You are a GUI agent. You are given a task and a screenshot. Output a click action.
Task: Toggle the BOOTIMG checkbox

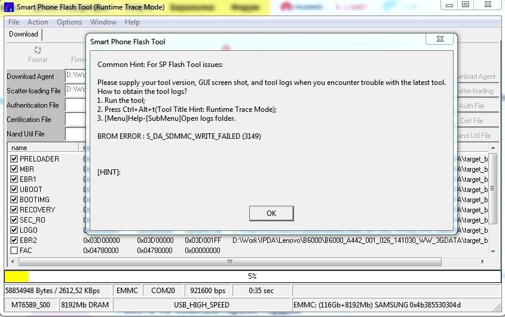coord(14,200)
